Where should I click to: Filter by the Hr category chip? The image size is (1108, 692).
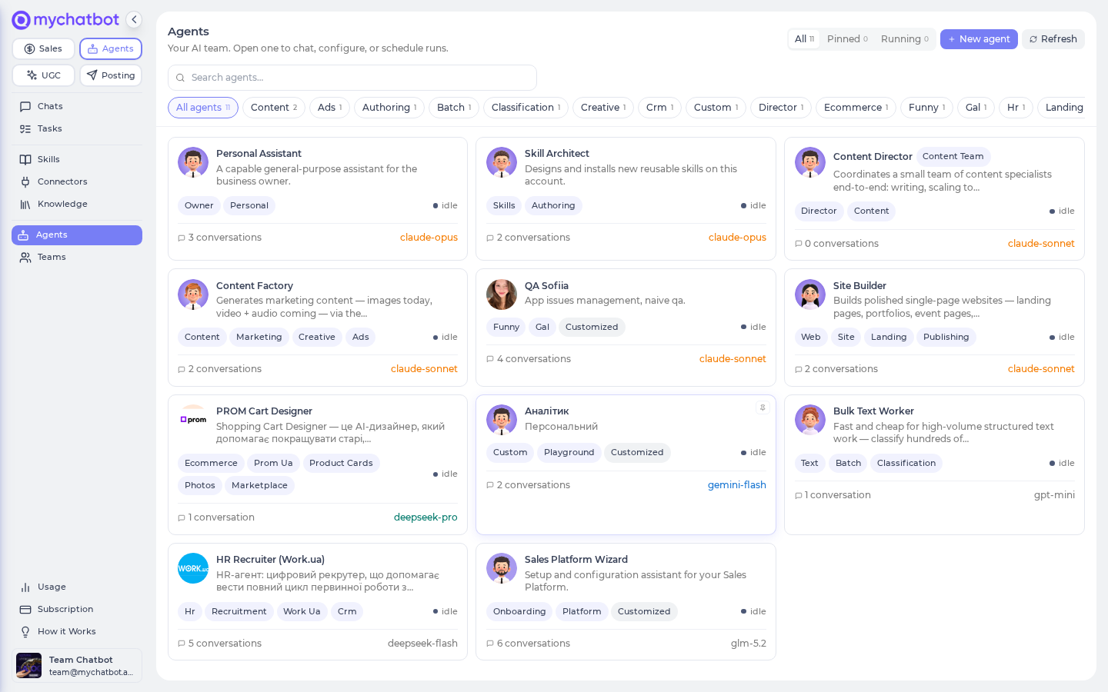[1016, 108]
